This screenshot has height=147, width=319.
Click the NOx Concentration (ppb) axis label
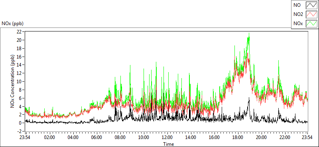coord(12,81)
